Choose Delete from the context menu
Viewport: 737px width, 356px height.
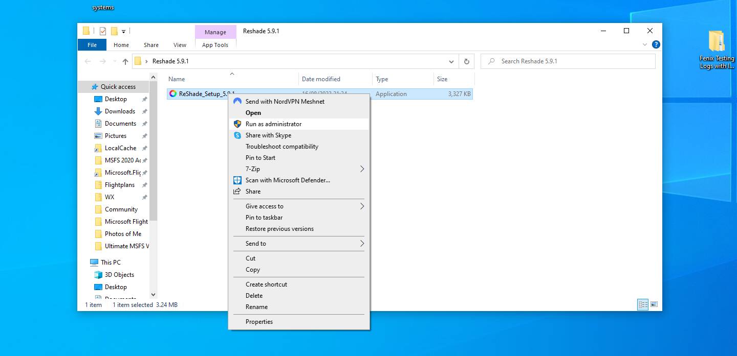click(299, 296)
